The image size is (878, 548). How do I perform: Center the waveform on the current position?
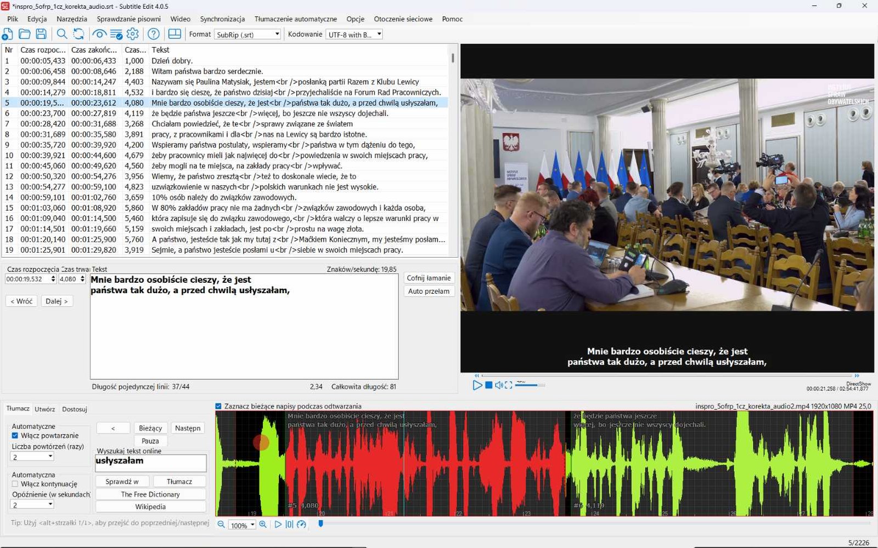[289, 524]
